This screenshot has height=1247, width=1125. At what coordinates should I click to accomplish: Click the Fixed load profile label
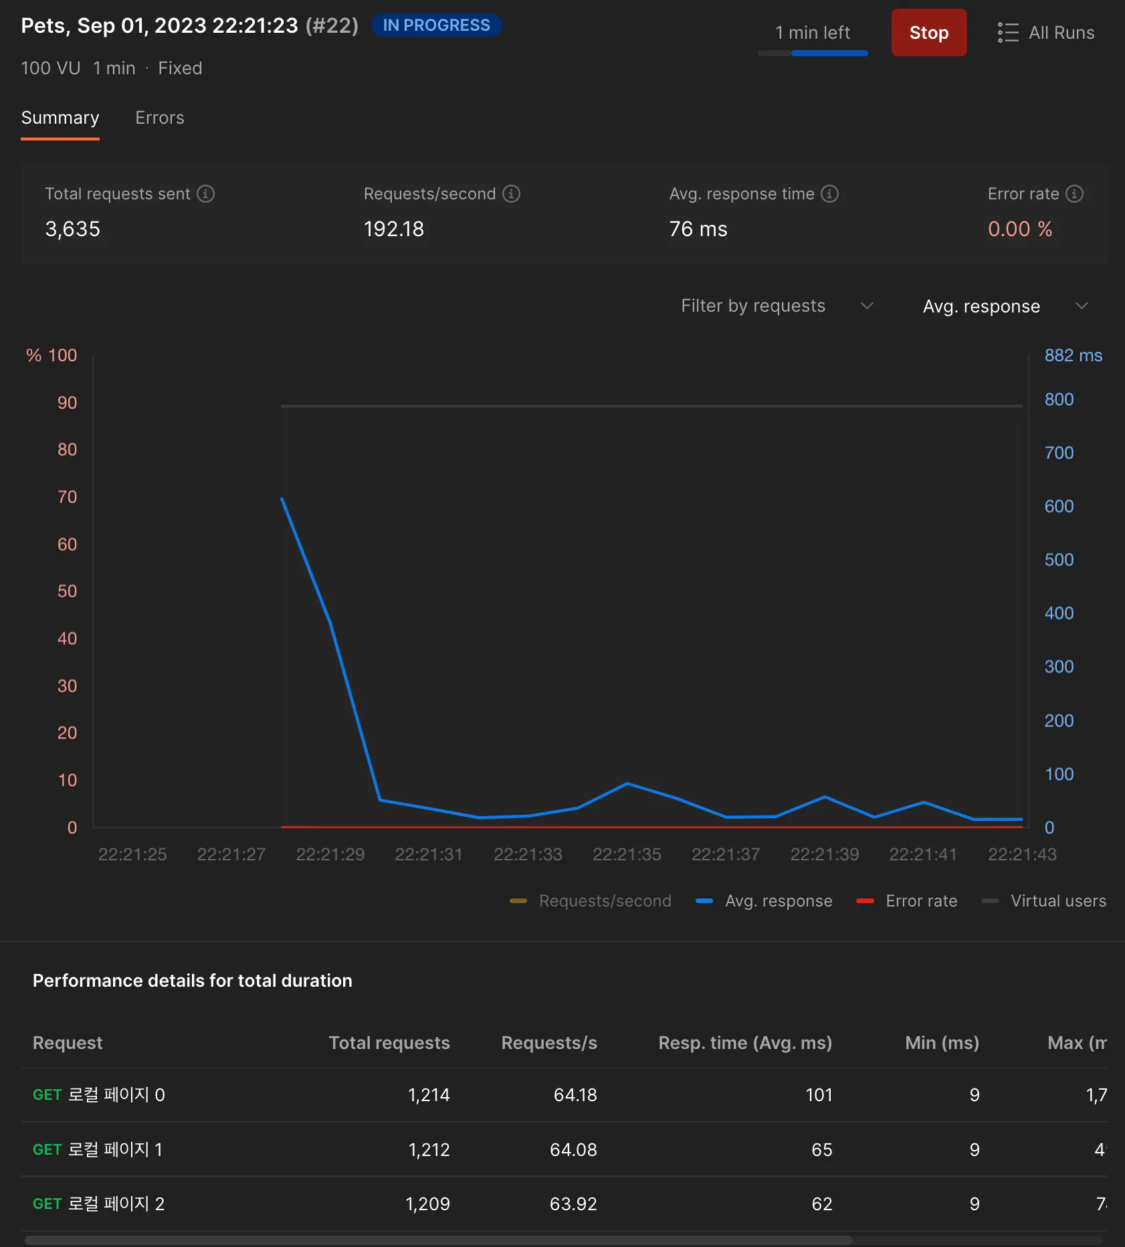point(180,68)
